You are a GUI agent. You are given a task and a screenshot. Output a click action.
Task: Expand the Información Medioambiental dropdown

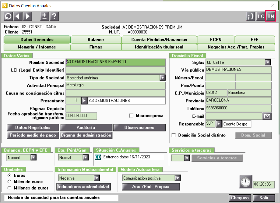coord(97,178)
